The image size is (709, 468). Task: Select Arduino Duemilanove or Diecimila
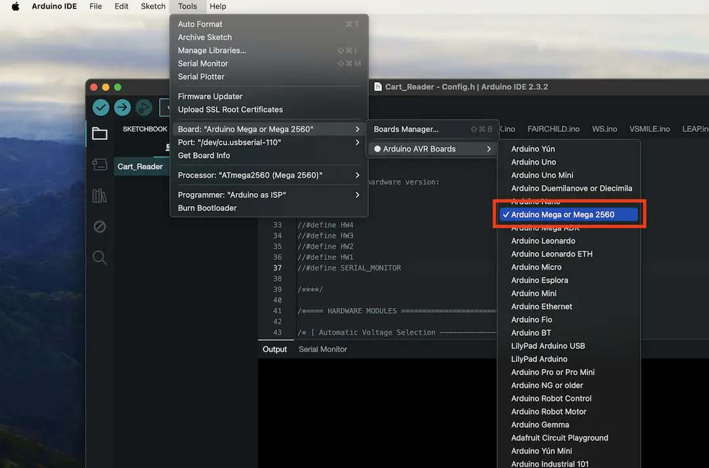coord(569,188)
